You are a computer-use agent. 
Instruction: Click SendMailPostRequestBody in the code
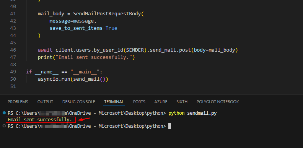pos(107,14)
